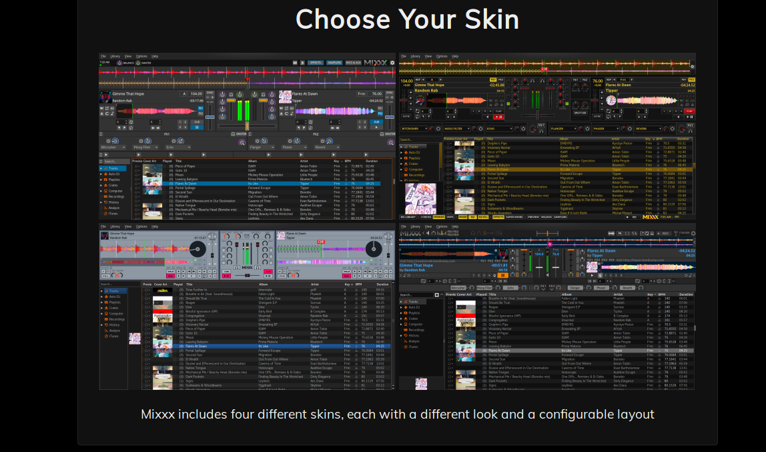Click the settings gear in the top-right skin
This screenshot has width=766, height=452.
(x=692, y=67)
